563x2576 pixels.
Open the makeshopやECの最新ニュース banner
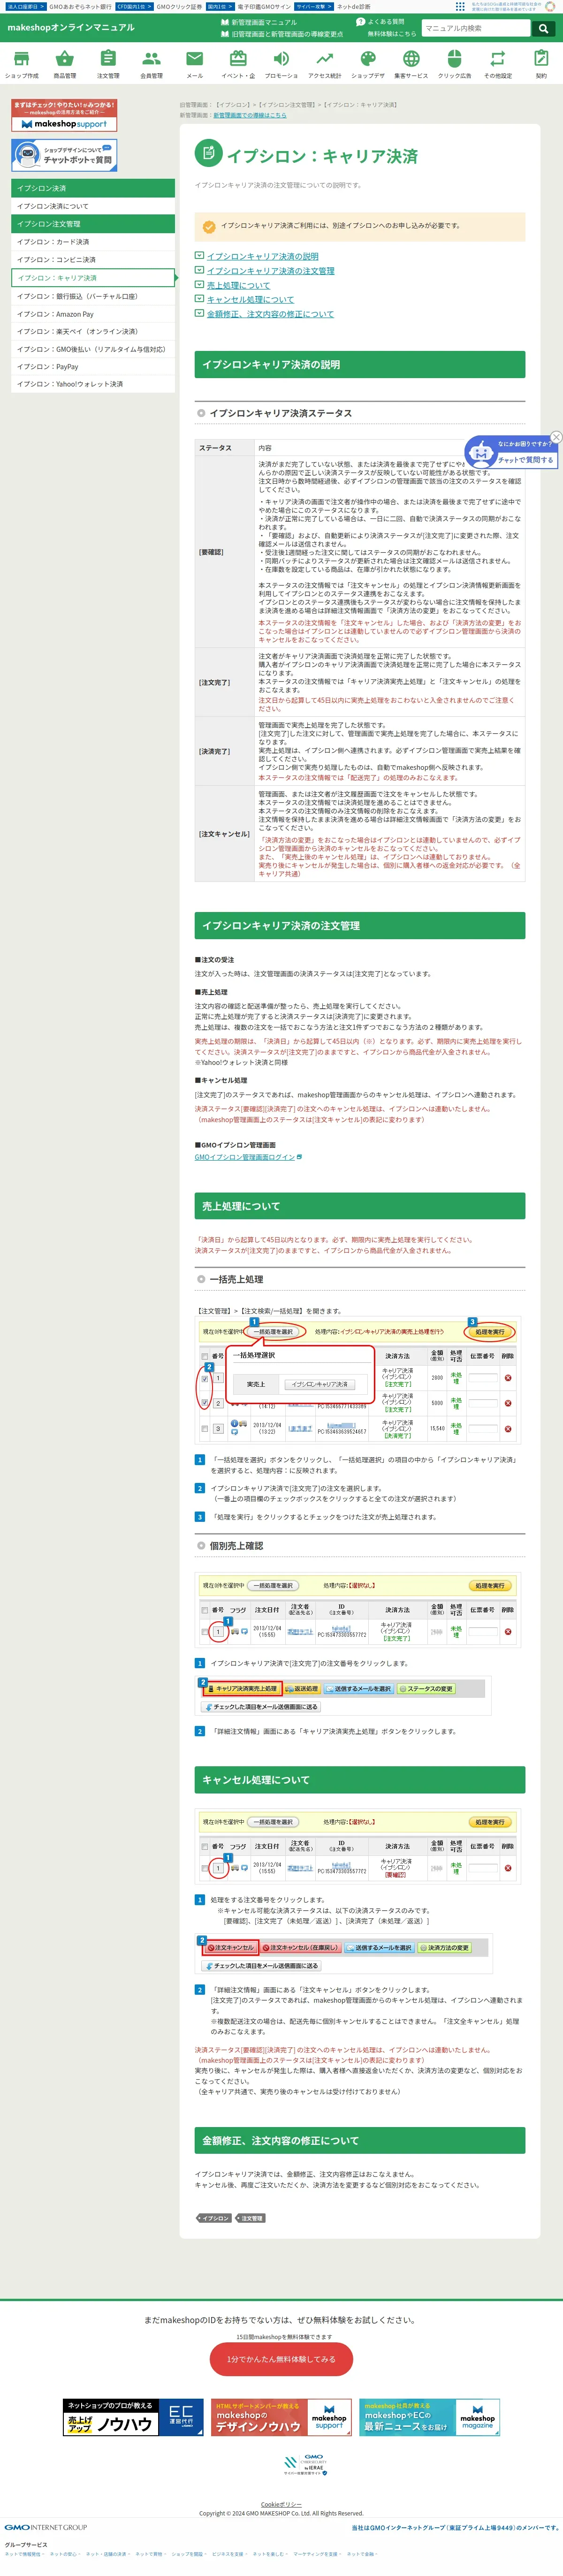(x=429, y=2418)
